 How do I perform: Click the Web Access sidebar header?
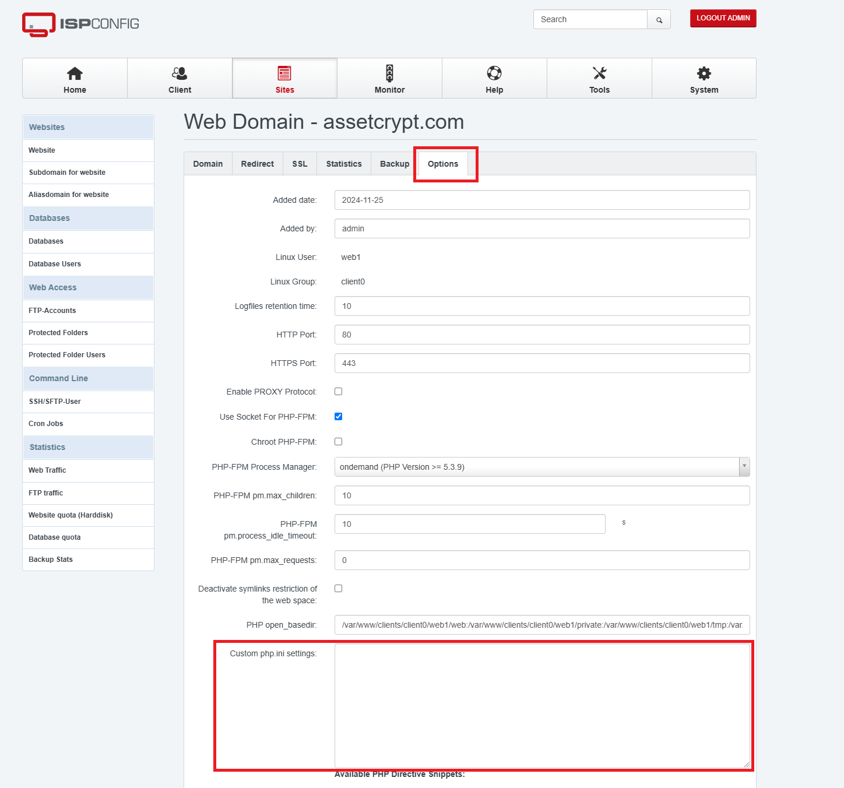(88, 287)
